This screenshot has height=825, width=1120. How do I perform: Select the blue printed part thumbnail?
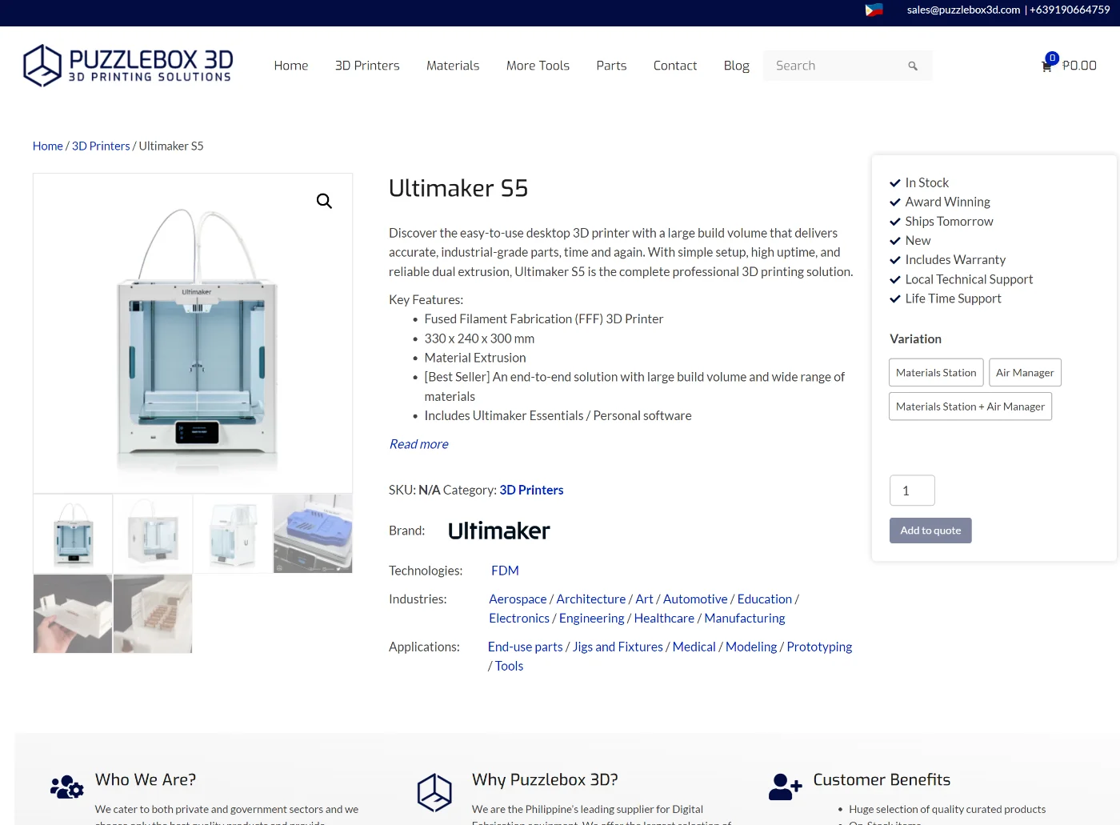click(313, 533)
